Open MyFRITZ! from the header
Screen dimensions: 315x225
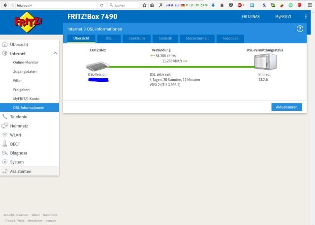pos(283,16)
